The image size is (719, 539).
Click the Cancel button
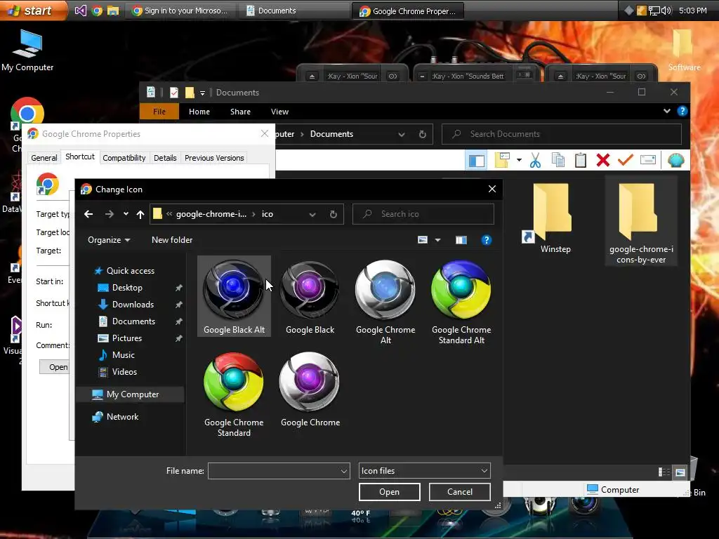(x=459, y=492)
